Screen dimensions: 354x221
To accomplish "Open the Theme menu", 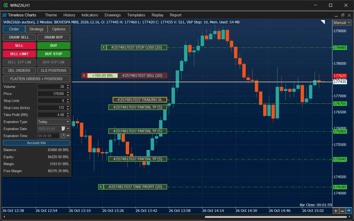I will pyautogui.click(x=51, y=15).
